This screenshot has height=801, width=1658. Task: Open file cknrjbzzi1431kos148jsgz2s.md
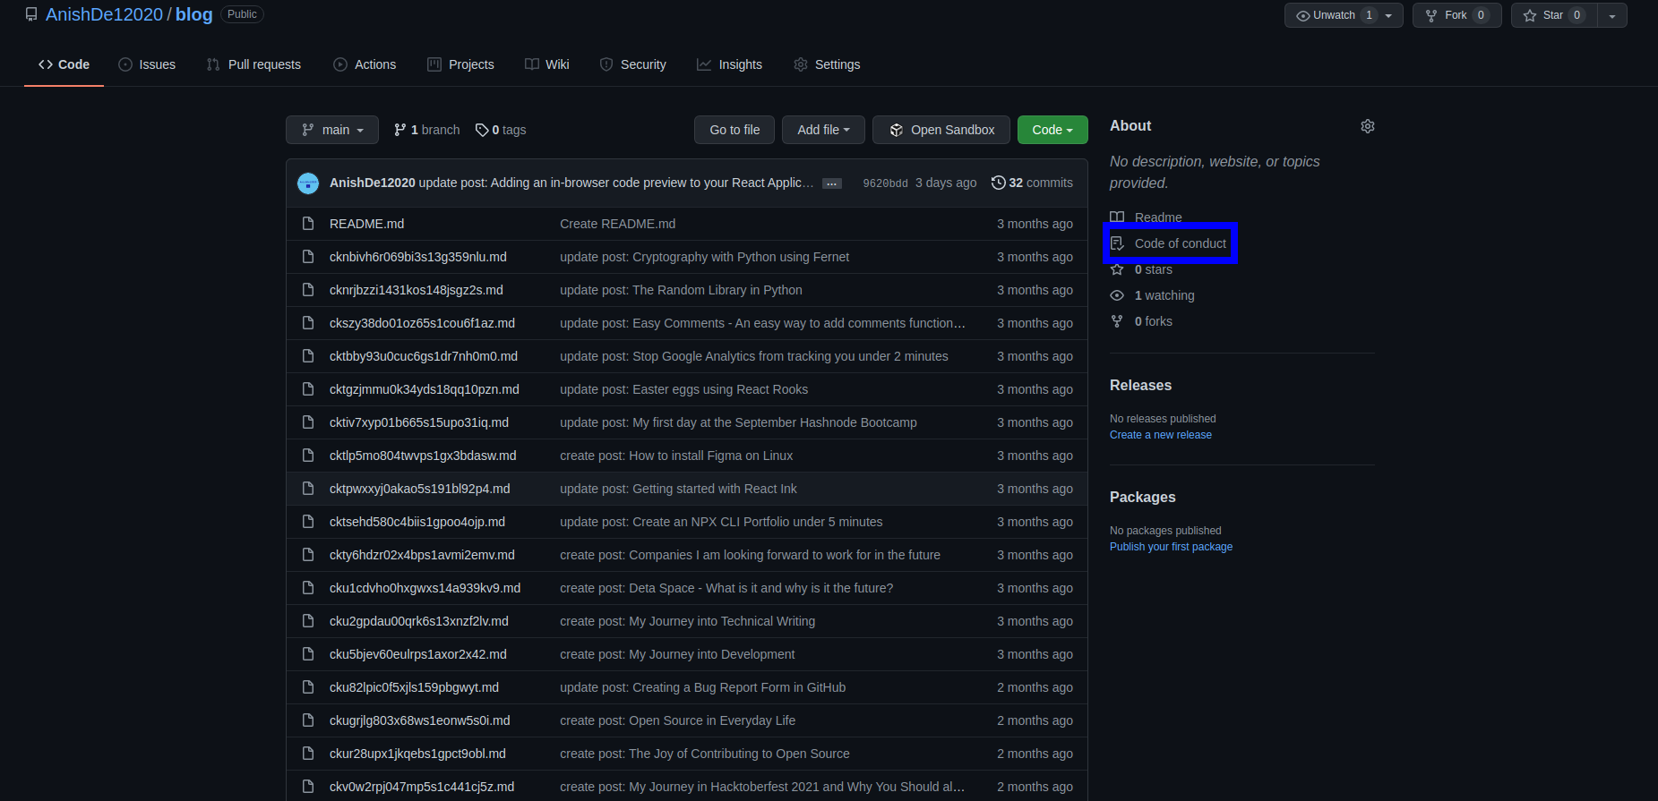tap(417, 290)
